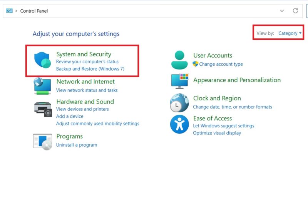Click the Add a device link

pos(70,116)
